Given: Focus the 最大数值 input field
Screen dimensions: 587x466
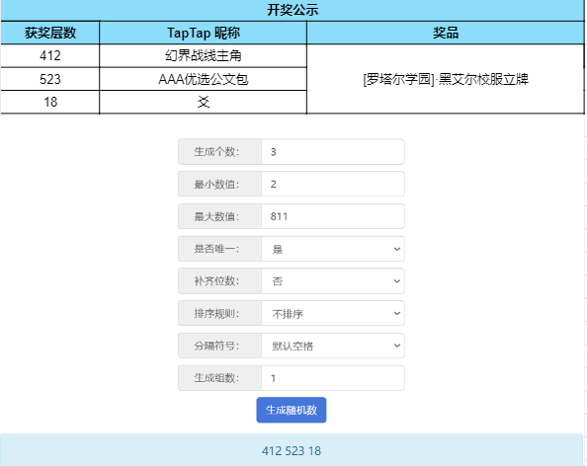Looking at the screenshot, I should click(x=333, y=216).
